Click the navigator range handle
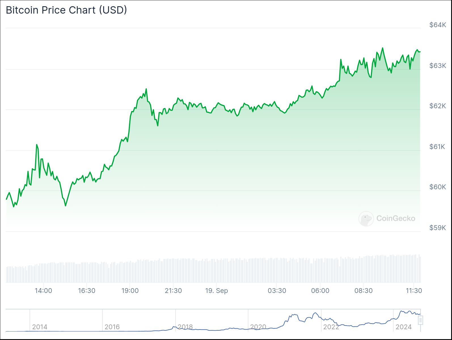Screen dimensions: 452x340 (421, 320)
